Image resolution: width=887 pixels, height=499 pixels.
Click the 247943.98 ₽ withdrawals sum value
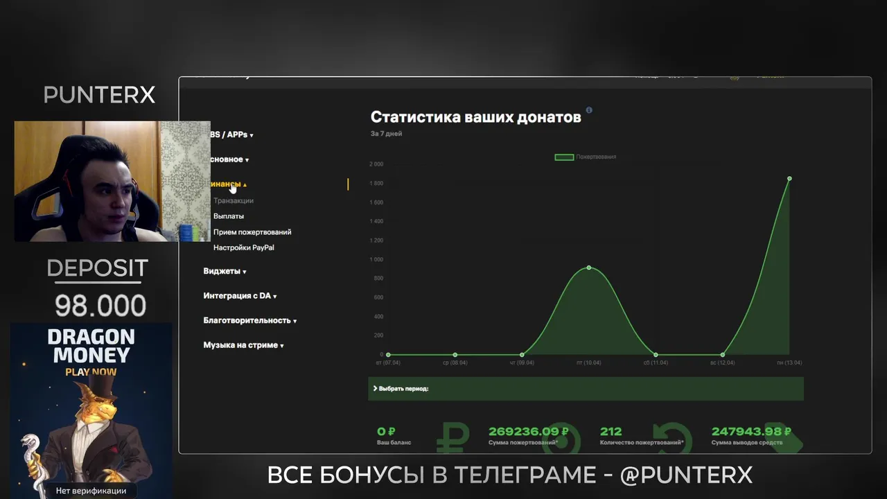[x=751, y=432]
